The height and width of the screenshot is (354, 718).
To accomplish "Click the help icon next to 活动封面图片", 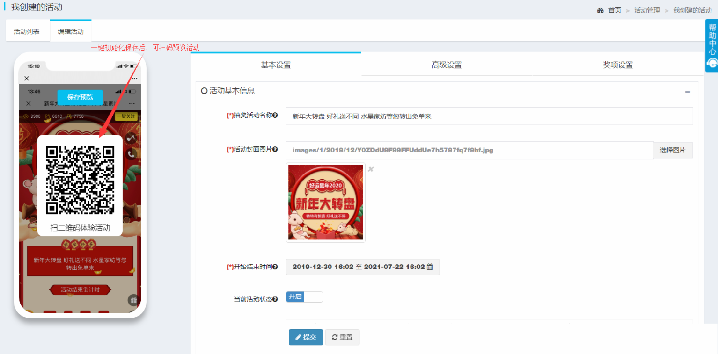I will click(x=275, y=149).
